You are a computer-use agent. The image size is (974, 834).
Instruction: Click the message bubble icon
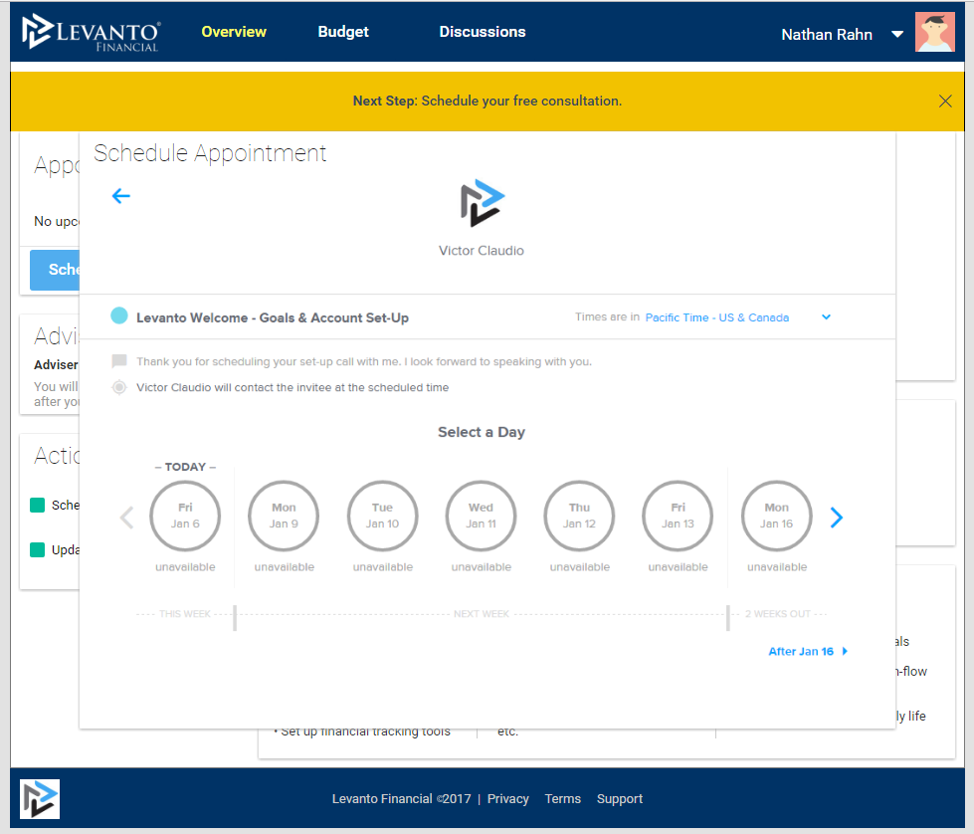point(119,361)
